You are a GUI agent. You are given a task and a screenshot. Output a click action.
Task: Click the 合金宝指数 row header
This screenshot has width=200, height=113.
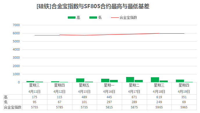pyautogui.click(x=12, y=107)
